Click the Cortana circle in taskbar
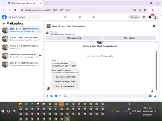Viewport: 162px width, 121px height. click(x=8, y=111)
